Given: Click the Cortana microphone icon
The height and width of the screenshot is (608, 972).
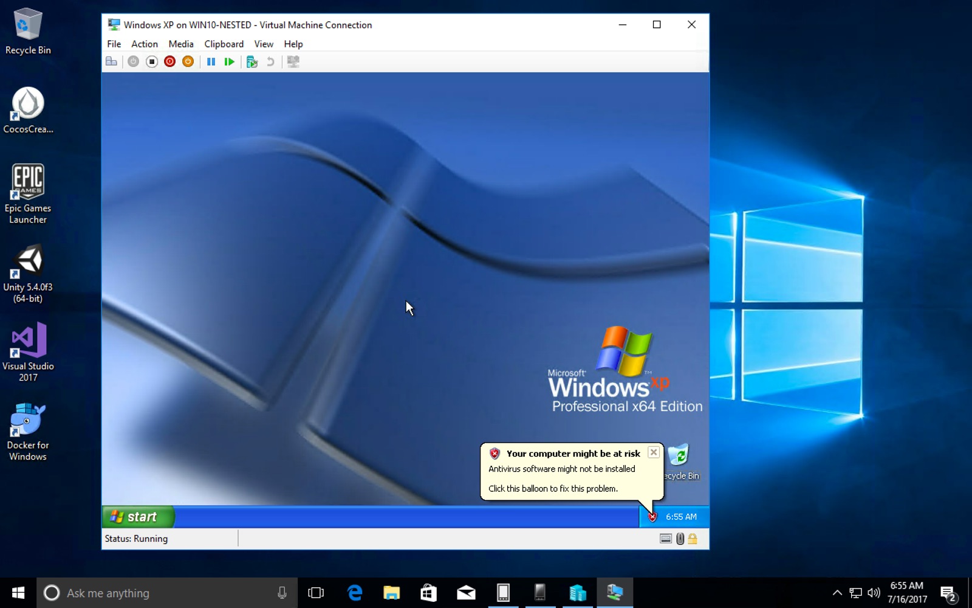Looking at the screenshot, I should (x=282, y=593).
